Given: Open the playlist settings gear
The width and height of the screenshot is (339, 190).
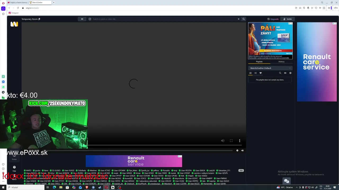Looking at the screenshot, I should tap(290, 73).
